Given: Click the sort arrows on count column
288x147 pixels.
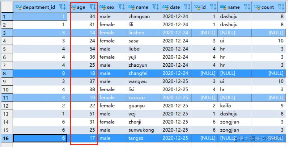Looking at the screenshot, I should click(x=283, y=7).
